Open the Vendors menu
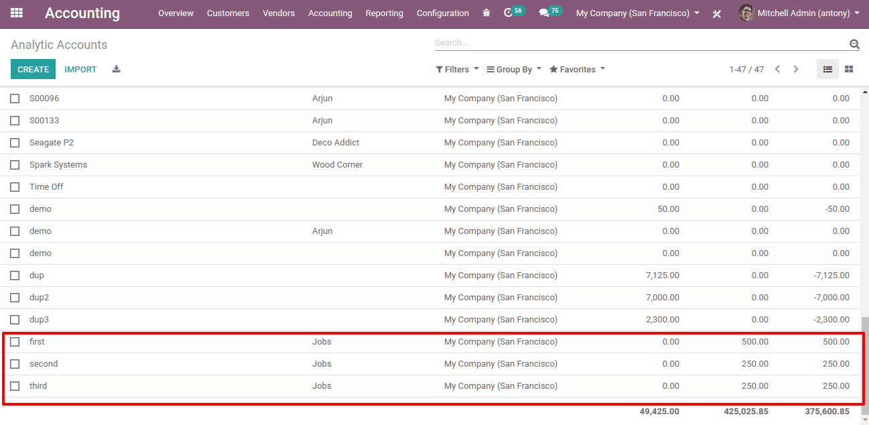 coord(279,13)
